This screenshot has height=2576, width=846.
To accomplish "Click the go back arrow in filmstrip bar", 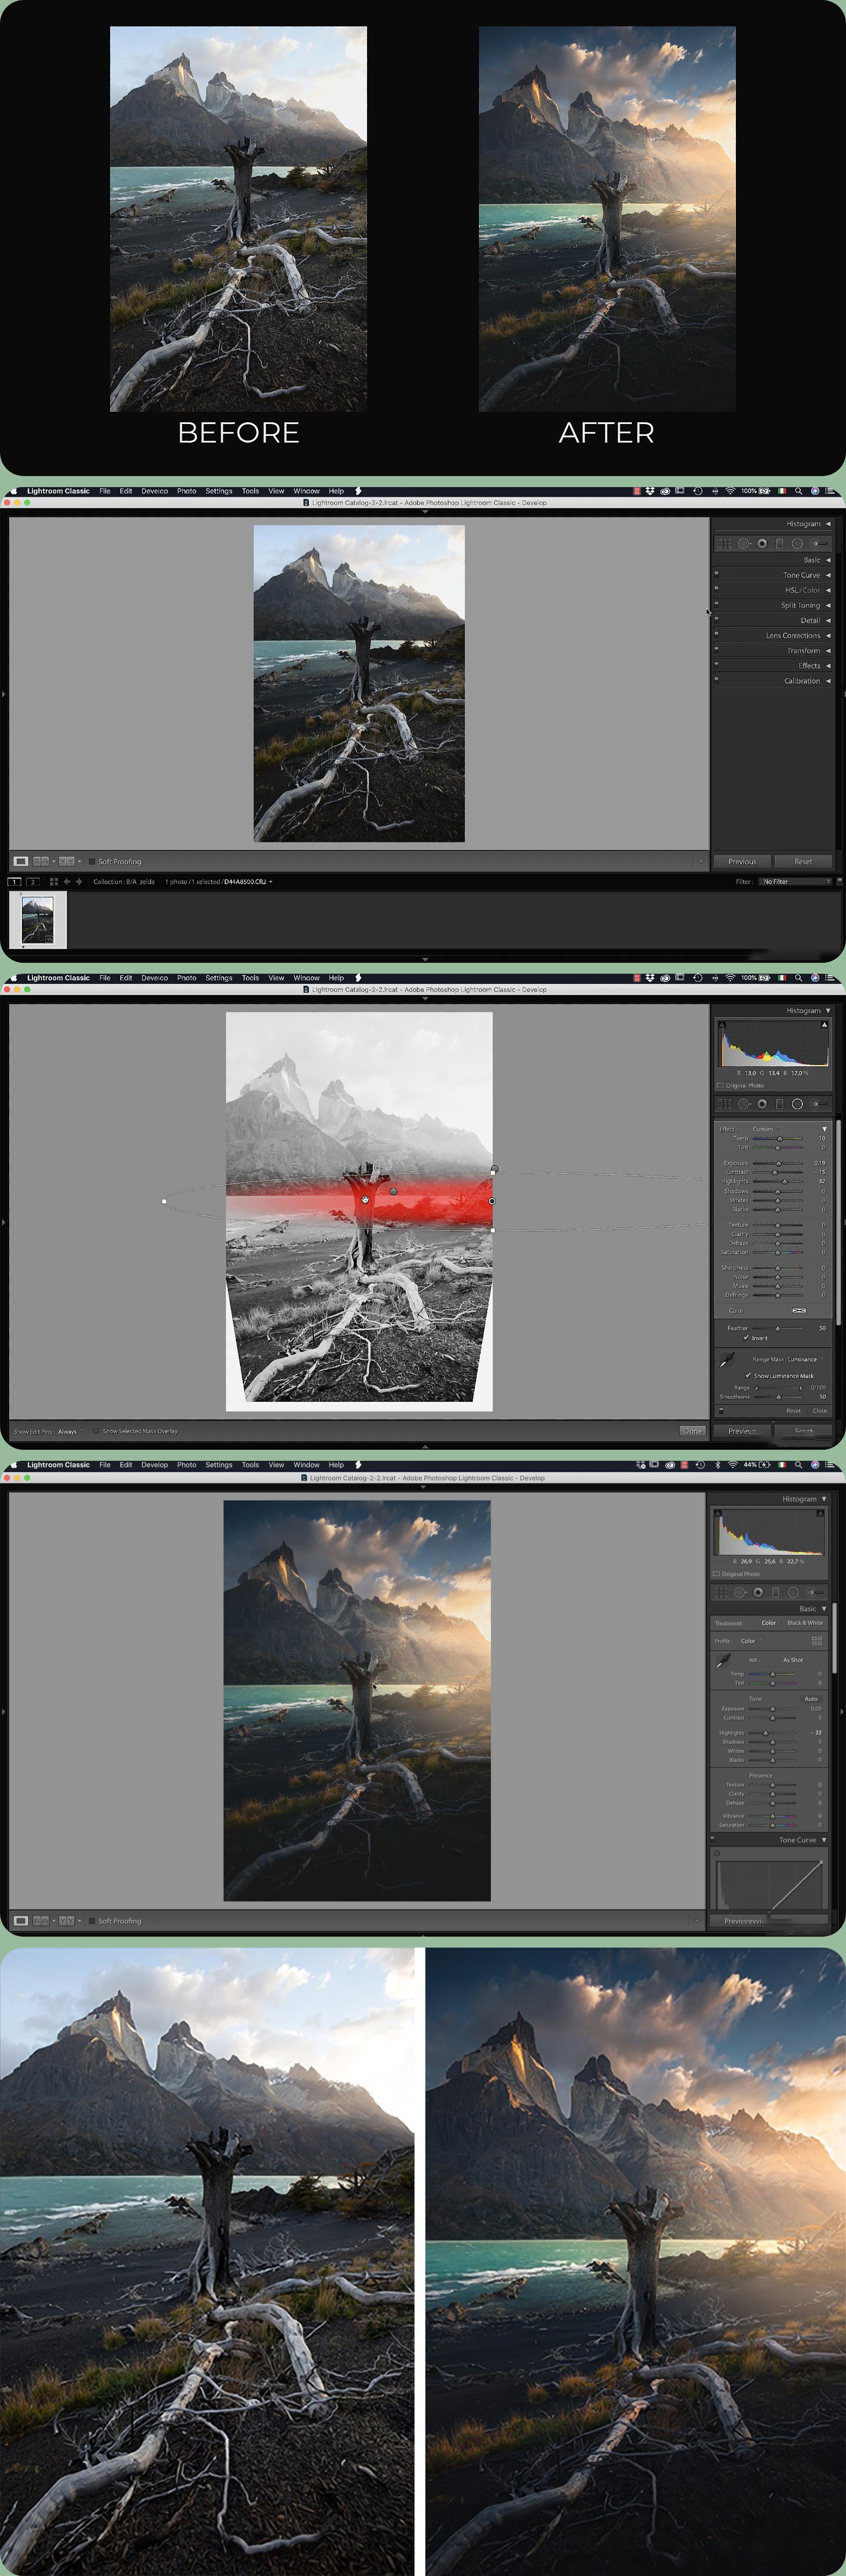I will [x=67, y=882].
